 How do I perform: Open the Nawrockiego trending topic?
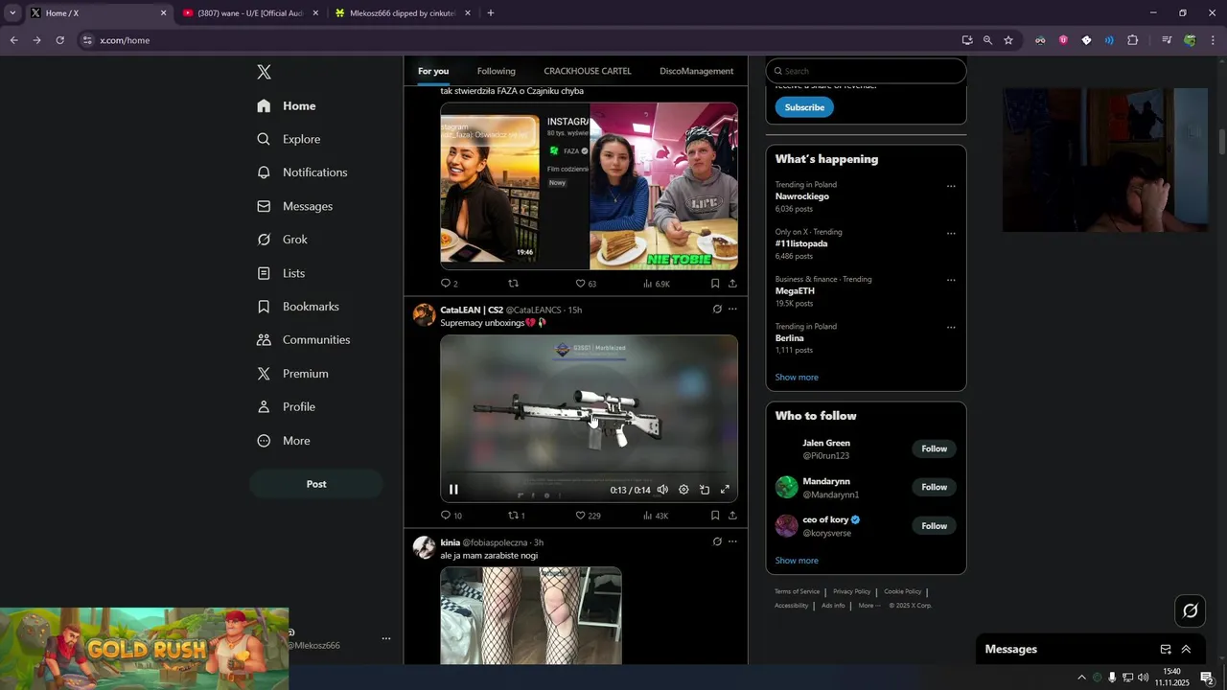coord(802,196)
